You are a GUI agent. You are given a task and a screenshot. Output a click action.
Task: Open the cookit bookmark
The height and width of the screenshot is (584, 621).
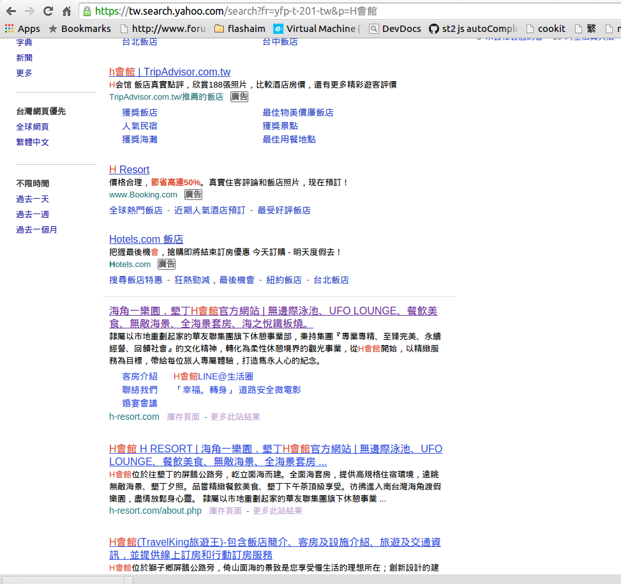click(546, 29)
